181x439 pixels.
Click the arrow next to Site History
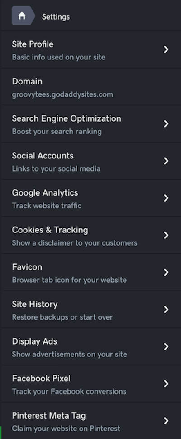click(166, 310)
